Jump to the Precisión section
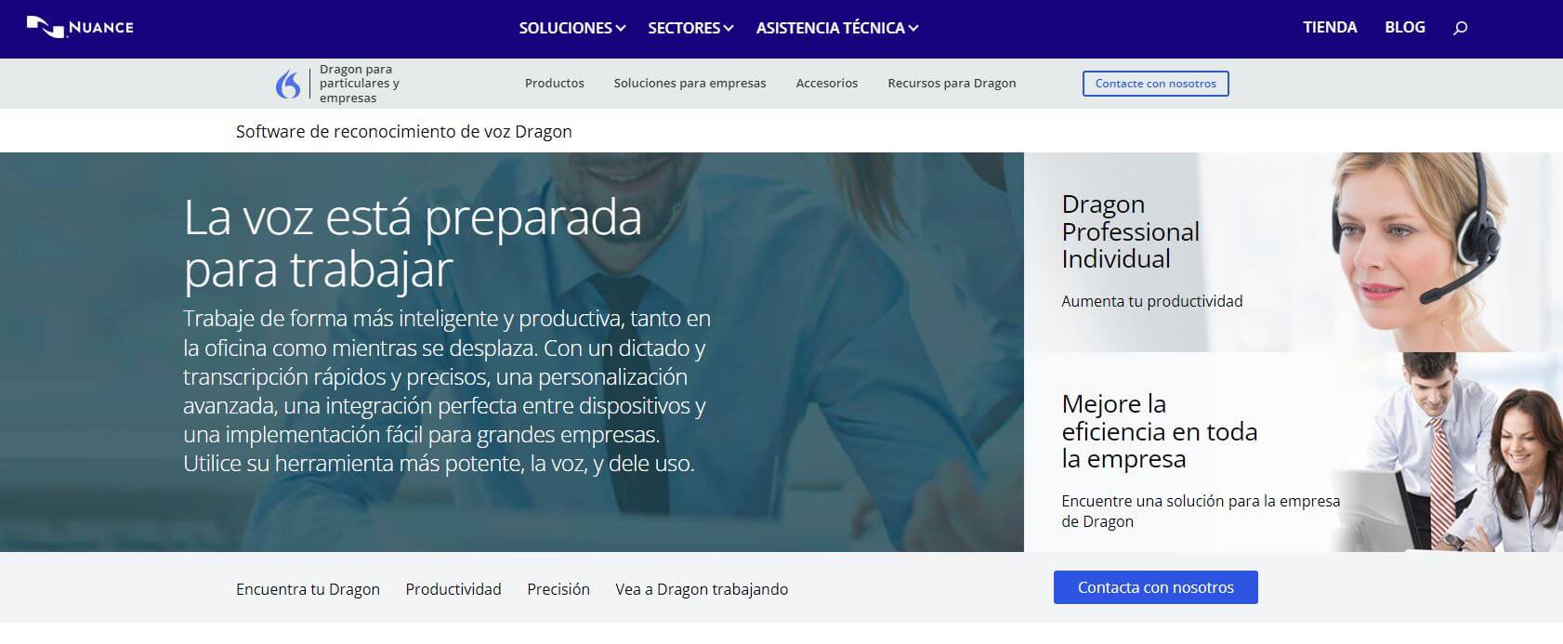The width and height of the screenshot is (1563, 644). 558,589
